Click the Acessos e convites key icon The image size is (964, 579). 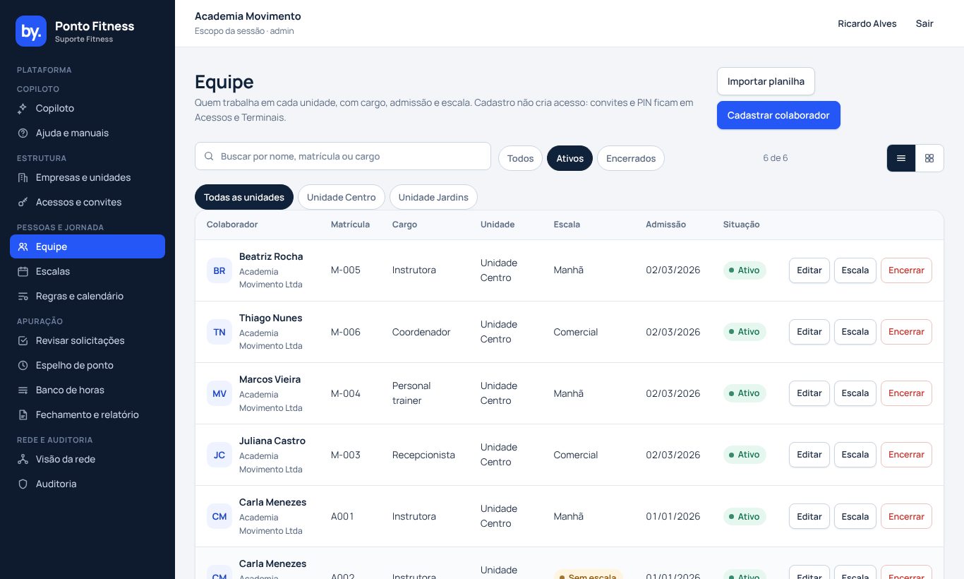pos(23,202)
